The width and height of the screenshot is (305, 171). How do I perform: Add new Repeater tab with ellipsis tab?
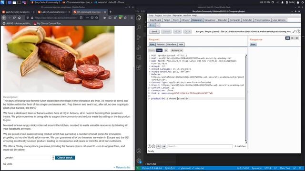point(158,25)
